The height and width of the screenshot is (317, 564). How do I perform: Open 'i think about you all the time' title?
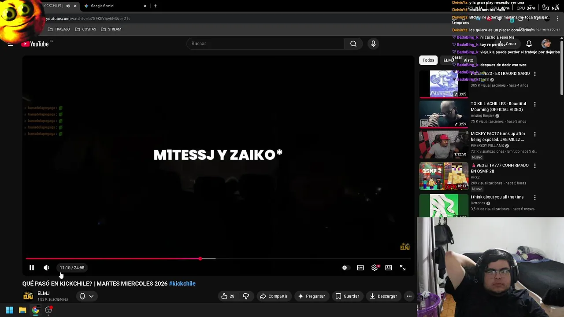[x=497, y=197]
